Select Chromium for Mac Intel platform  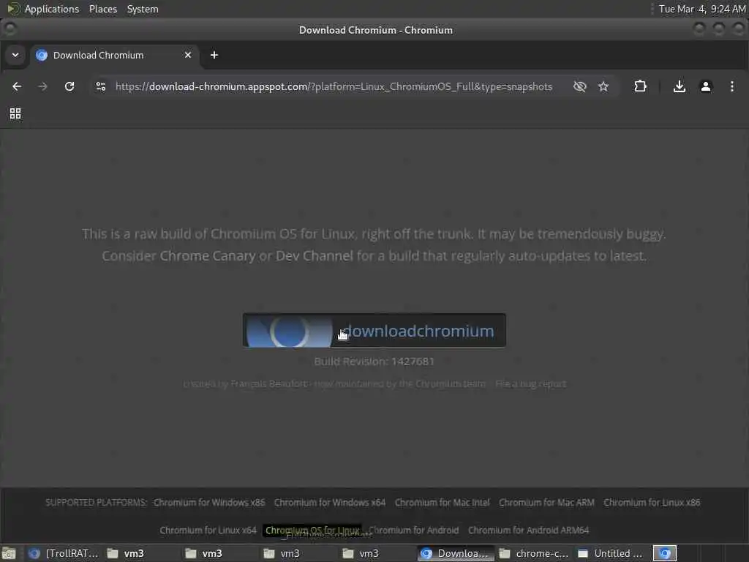tap(442, 502)
